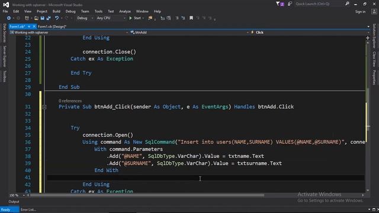Viewport: 379px width, 213px height.
Task: Open the open-documents list dropdown arrow
Action: click(368, 27)
